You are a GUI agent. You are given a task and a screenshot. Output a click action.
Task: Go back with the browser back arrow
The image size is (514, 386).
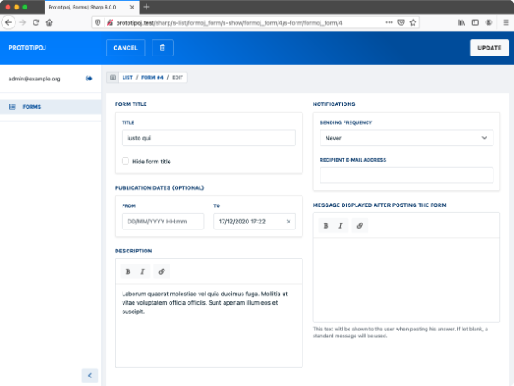coord(9,22)
